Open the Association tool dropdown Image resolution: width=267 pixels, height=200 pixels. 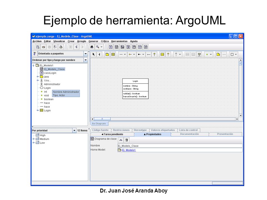pos(125,54)
